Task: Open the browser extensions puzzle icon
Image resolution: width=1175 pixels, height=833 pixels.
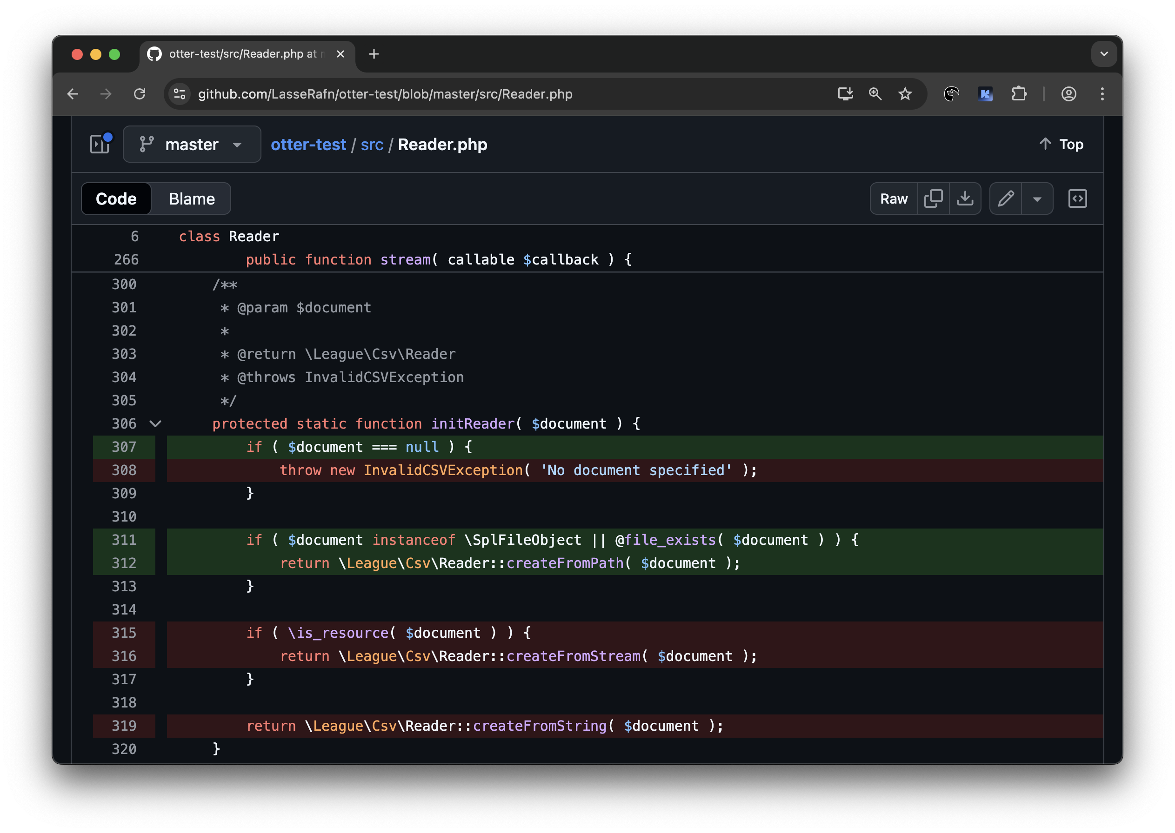Action: click(1020, 94)
